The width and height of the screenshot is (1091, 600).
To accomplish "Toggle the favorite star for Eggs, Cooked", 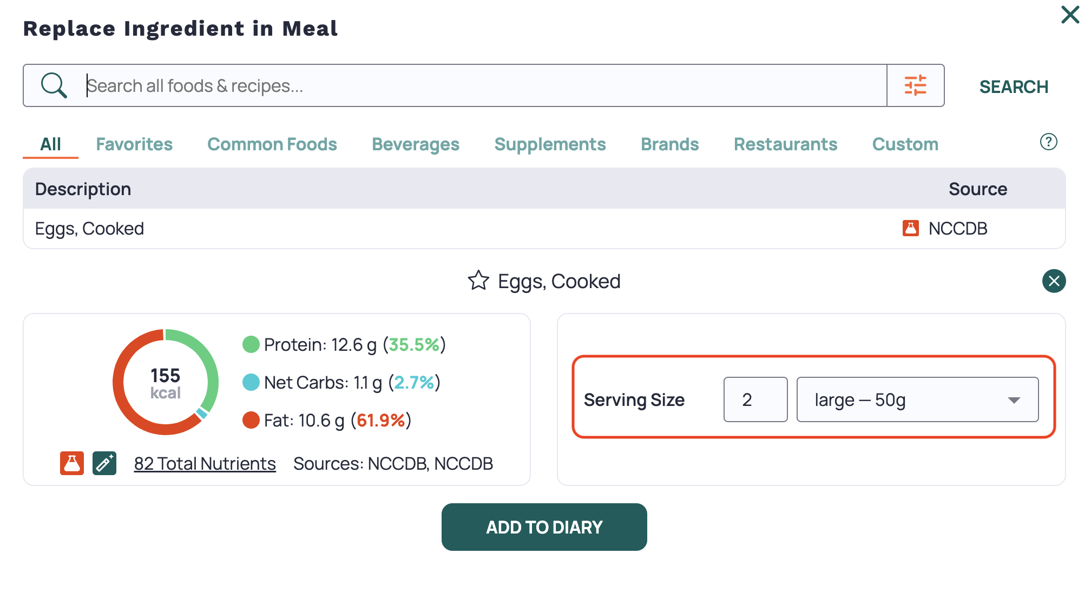I will click(478, 281).
